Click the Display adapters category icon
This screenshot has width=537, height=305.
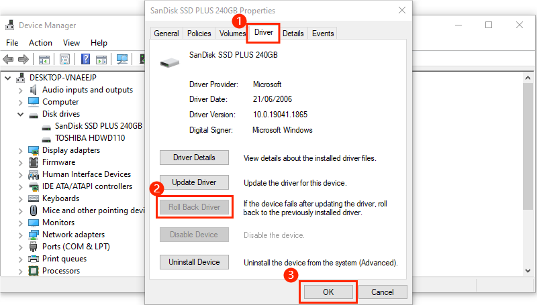coord(34,150)
